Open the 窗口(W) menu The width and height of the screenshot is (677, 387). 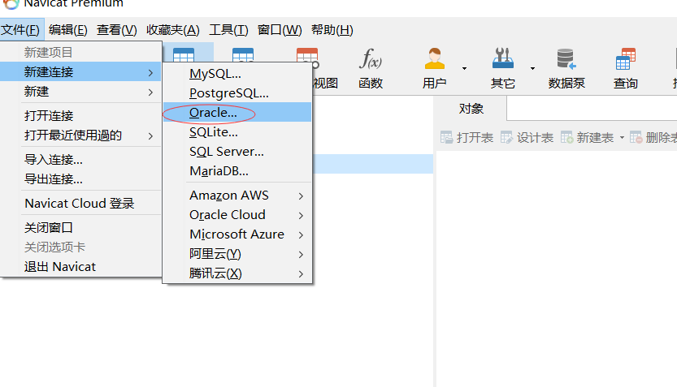[280, 30]
